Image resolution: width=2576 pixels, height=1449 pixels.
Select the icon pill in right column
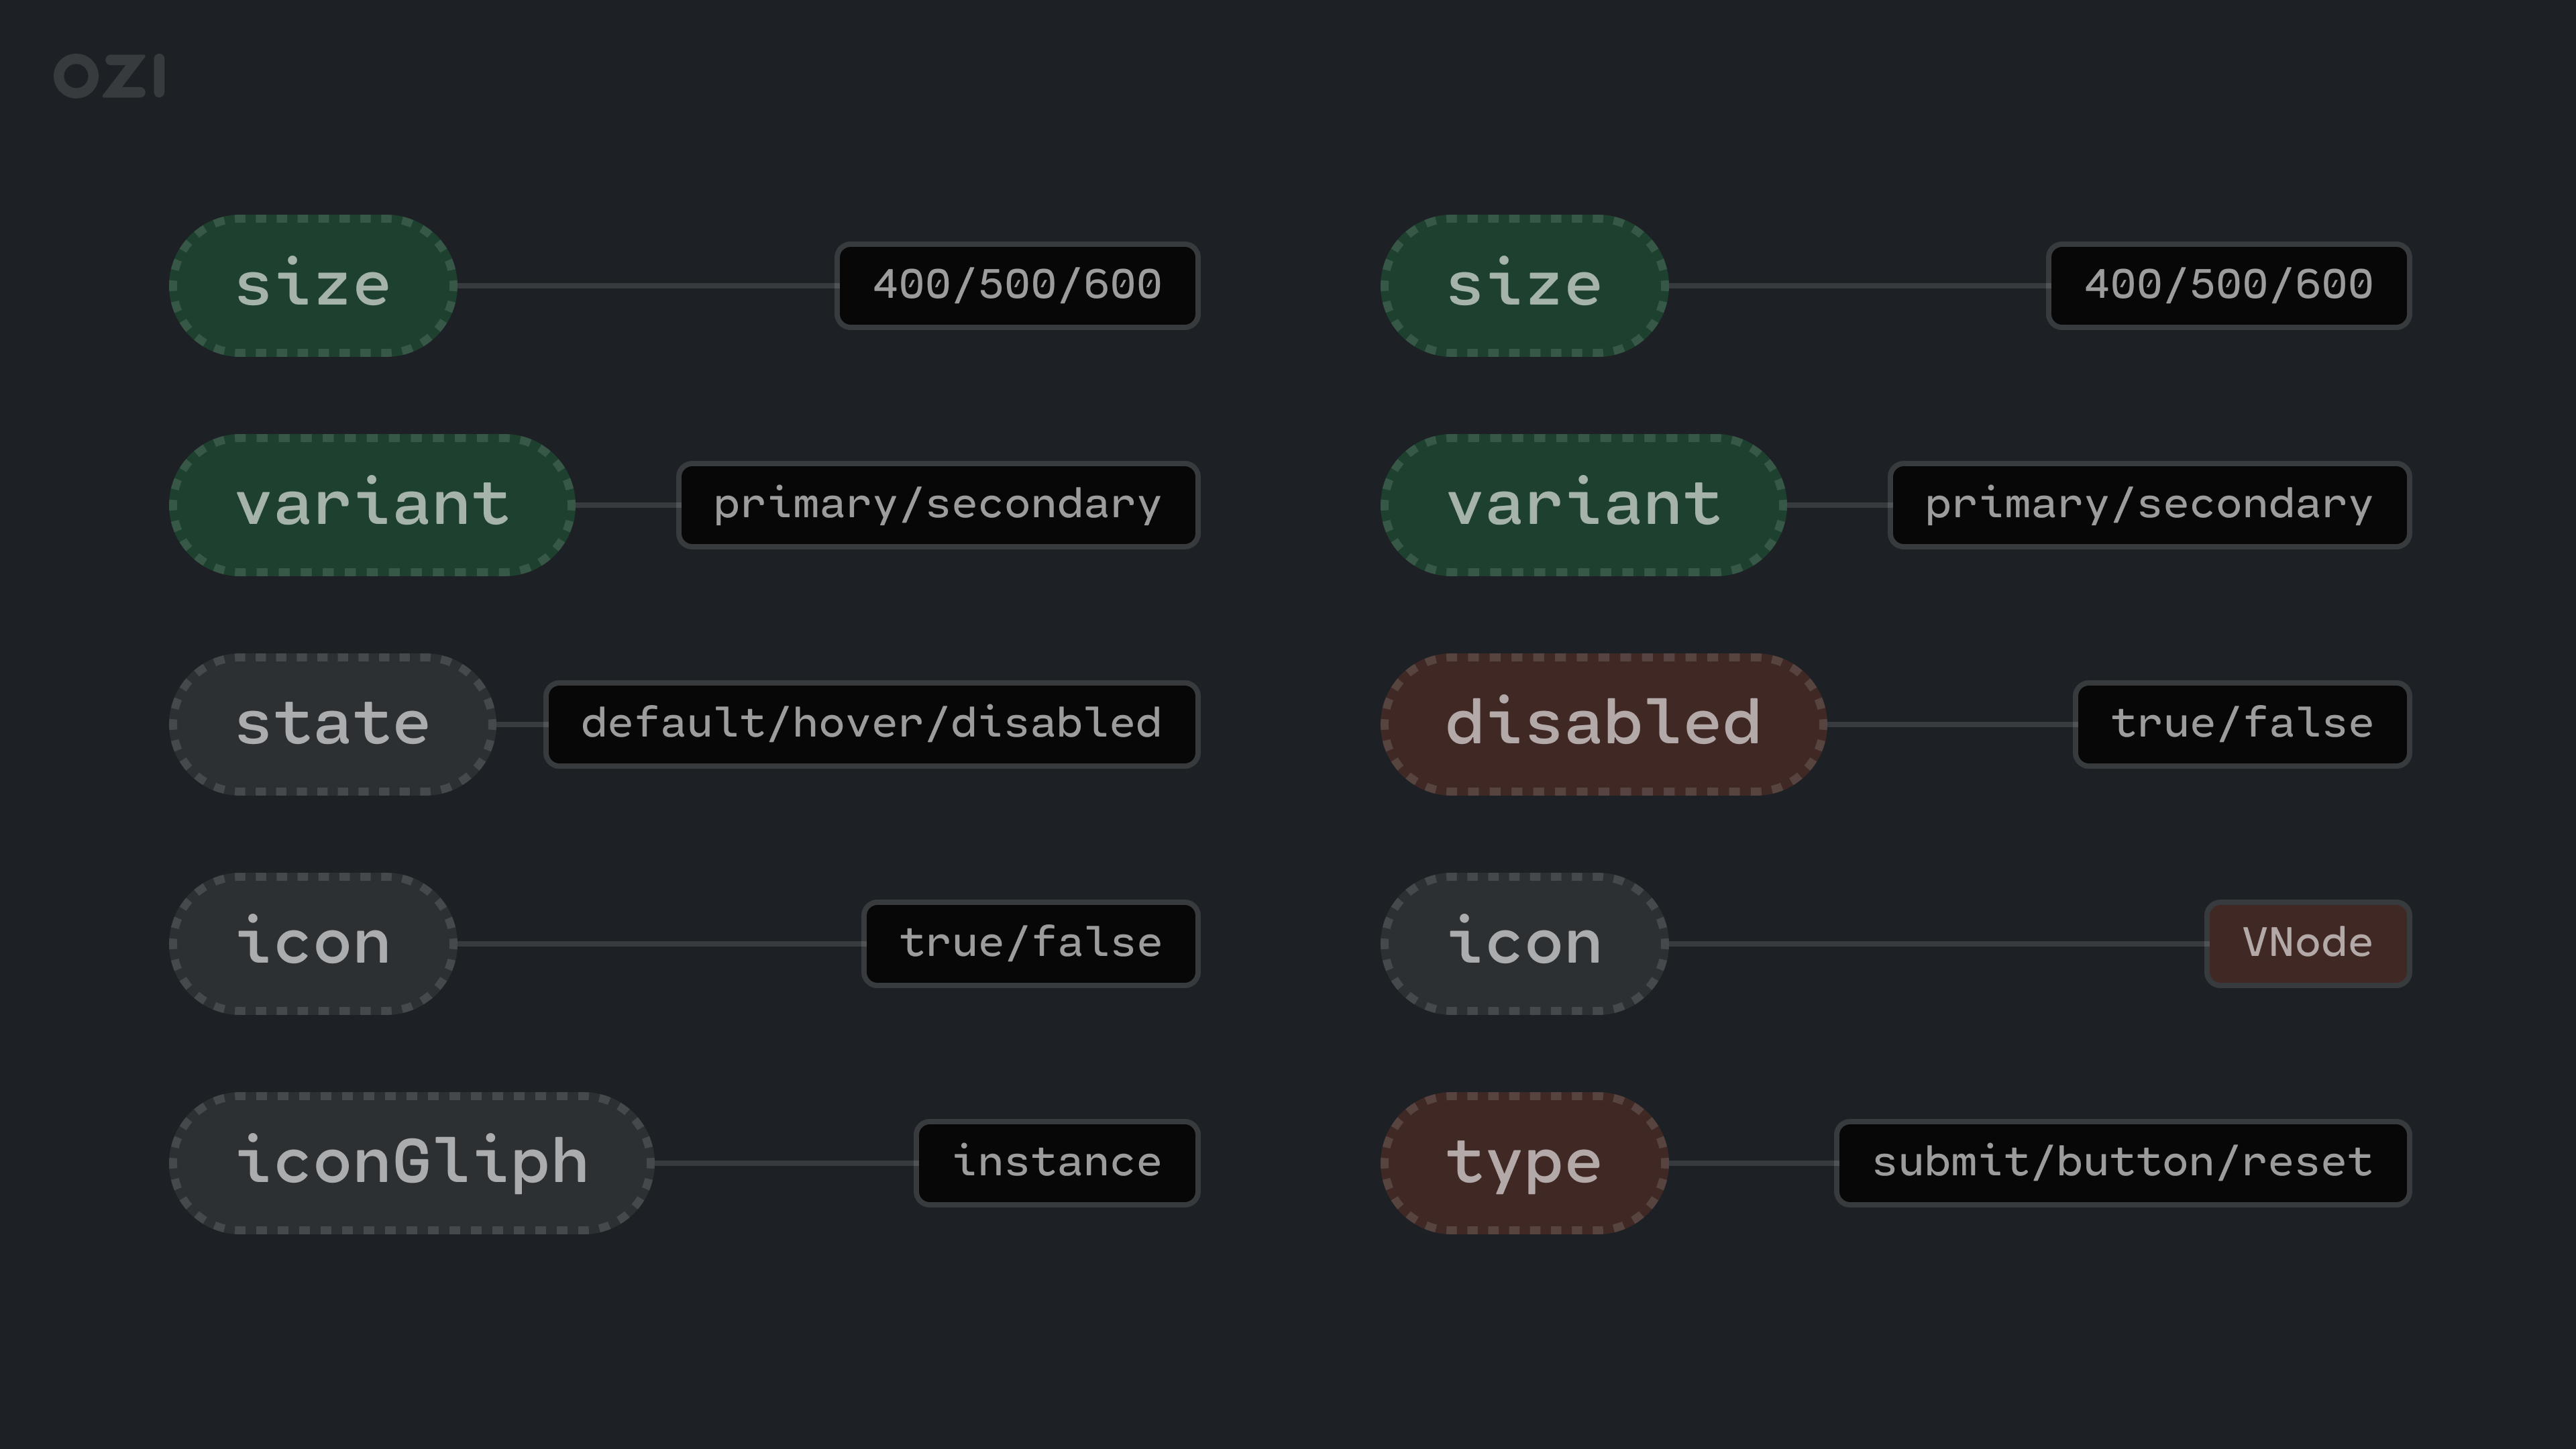coord(1524,943)
